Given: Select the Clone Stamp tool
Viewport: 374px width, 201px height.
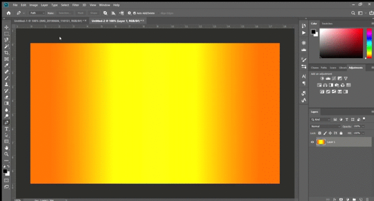Looking at the screenshot, I should click(x=7, y=84).
